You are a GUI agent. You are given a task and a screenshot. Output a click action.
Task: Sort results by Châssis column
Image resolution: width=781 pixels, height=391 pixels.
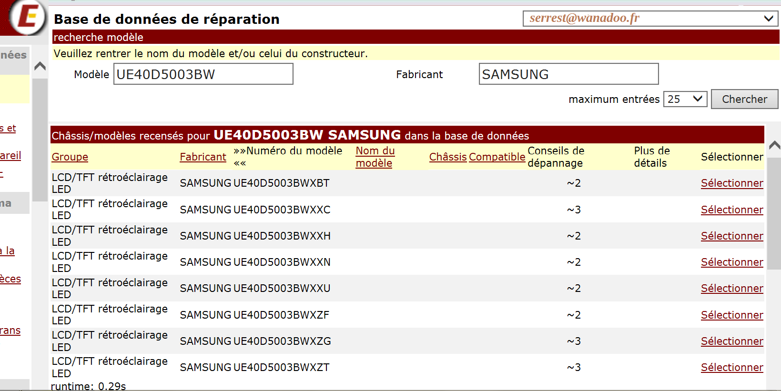pos(447,157)
